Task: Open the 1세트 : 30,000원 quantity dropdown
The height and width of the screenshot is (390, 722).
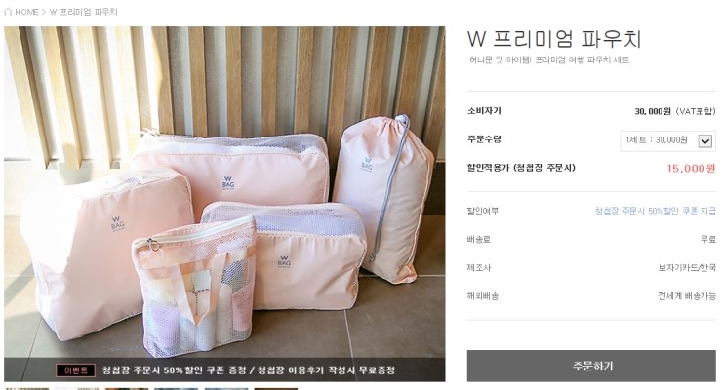Action: tap(667, 140)
